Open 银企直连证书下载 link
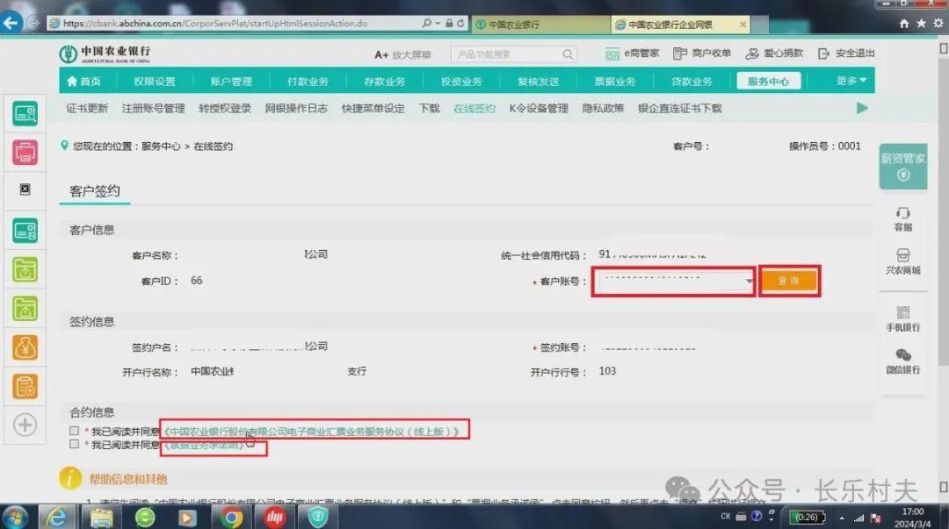This screenshot has height=529, width=949. [x=679, y=108]
